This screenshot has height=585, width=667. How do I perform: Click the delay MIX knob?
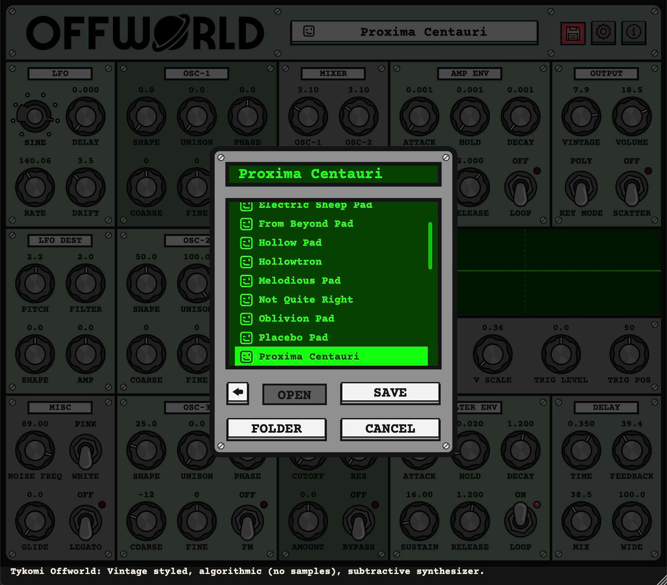click(x=581, y=521)
